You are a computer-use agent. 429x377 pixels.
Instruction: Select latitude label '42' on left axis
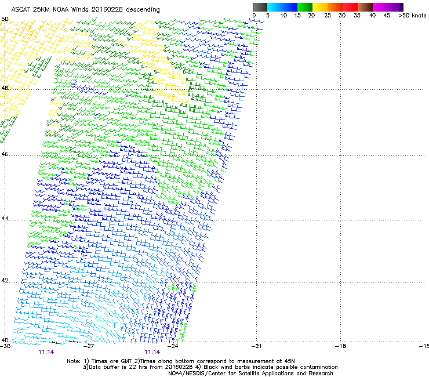click(x=5, y=281)
